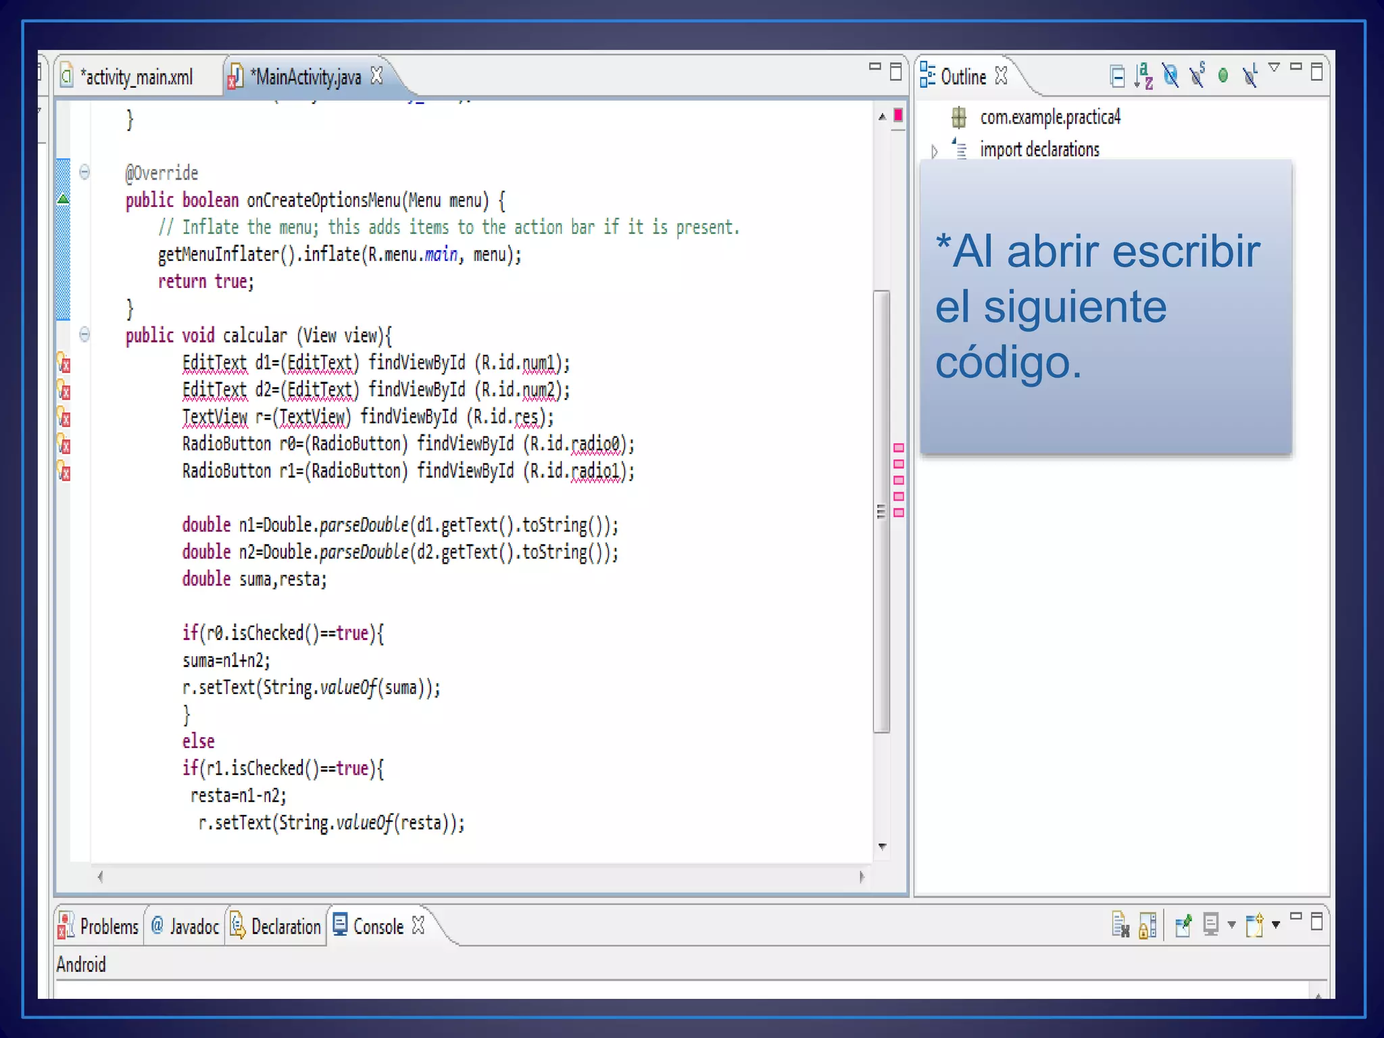Sort Outline members alphabetically
This screenshot has height=1038, width=1384.
pos(1143,76)
